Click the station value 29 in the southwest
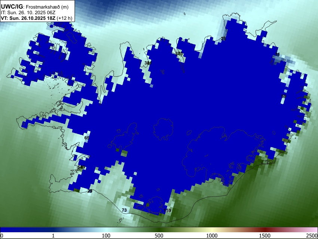Screen dimensions: 318x239 [90, 191]
